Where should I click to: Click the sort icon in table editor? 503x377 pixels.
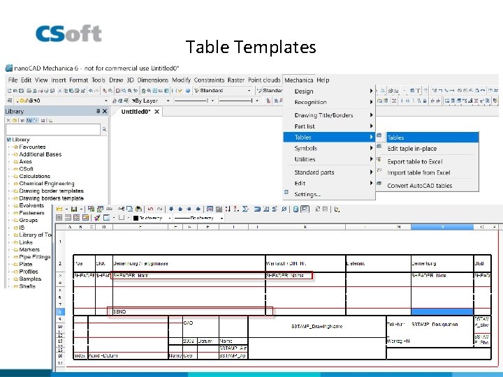[x=228, y=209]
